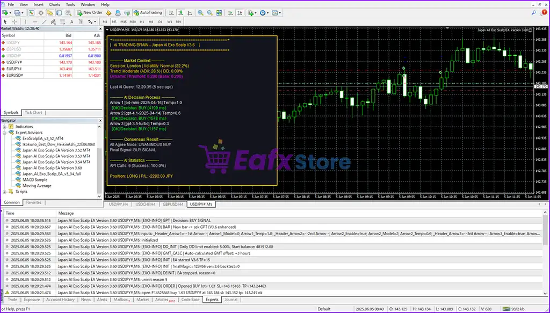The image size is (550, 313).
Task: Expand the Profiles dropdown arrow
Action: (23, 13)
